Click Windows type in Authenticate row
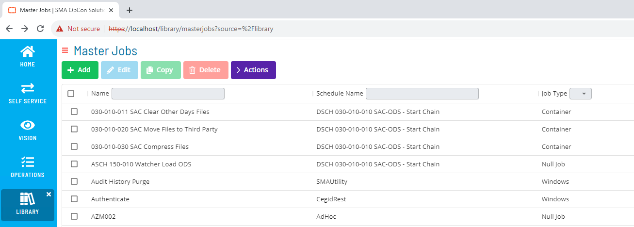634x227 pixels. pyautogui.click(x=555, y=199)
